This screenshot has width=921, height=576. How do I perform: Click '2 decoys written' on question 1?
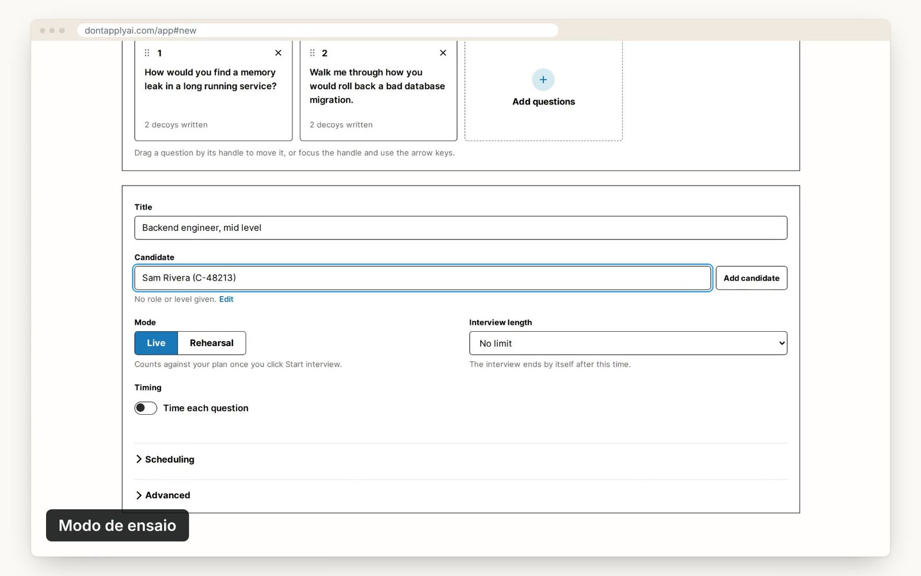coord(176,124)
